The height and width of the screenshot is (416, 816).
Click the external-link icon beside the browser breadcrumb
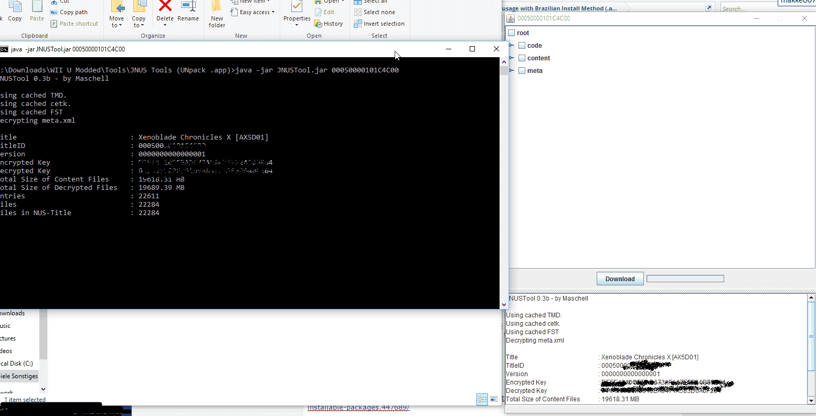(x=709, y=8)
